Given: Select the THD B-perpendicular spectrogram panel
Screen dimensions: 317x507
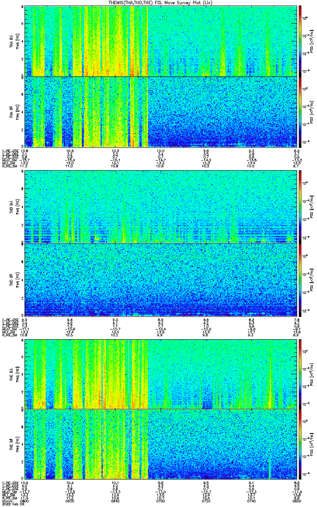Looking at the screenshot, I should click(160, 207).
